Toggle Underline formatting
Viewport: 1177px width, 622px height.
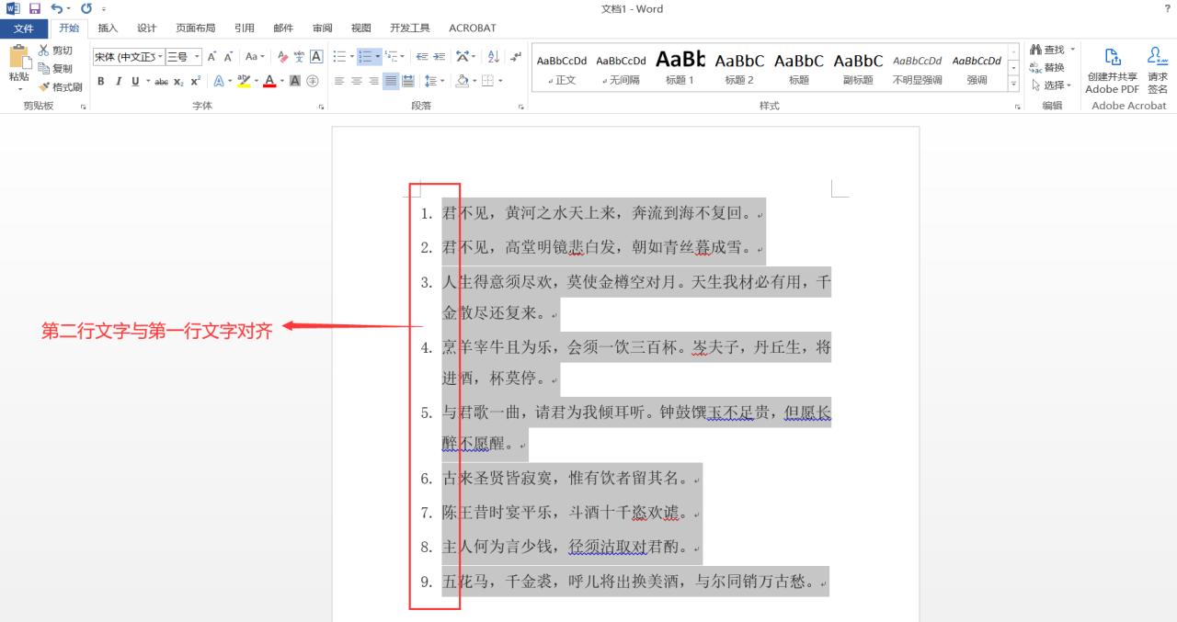tap(135, 81)
